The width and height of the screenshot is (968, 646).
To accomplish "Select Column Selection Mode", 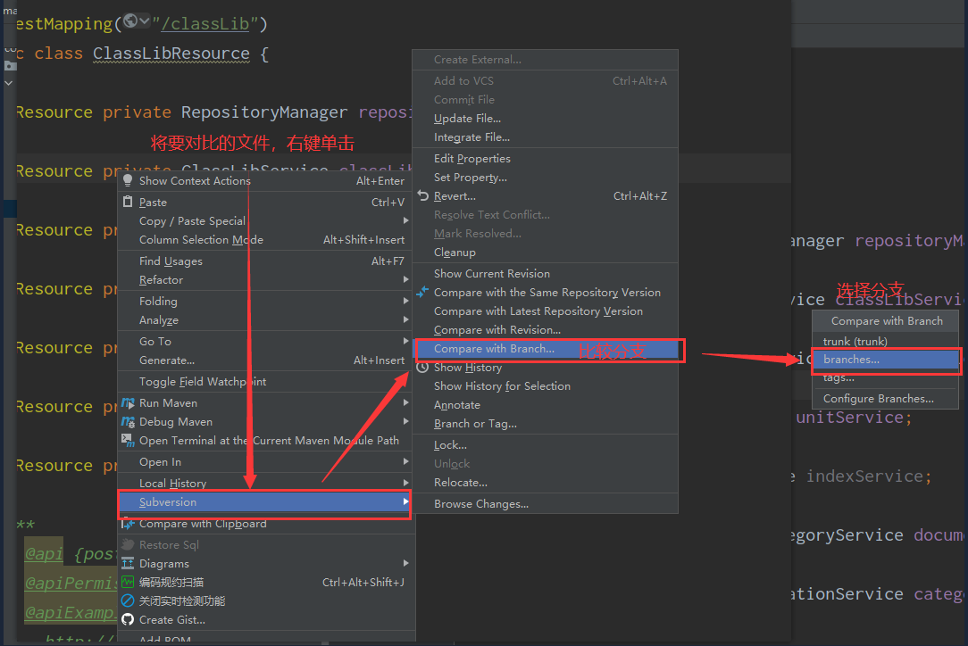I will [264, 239].
